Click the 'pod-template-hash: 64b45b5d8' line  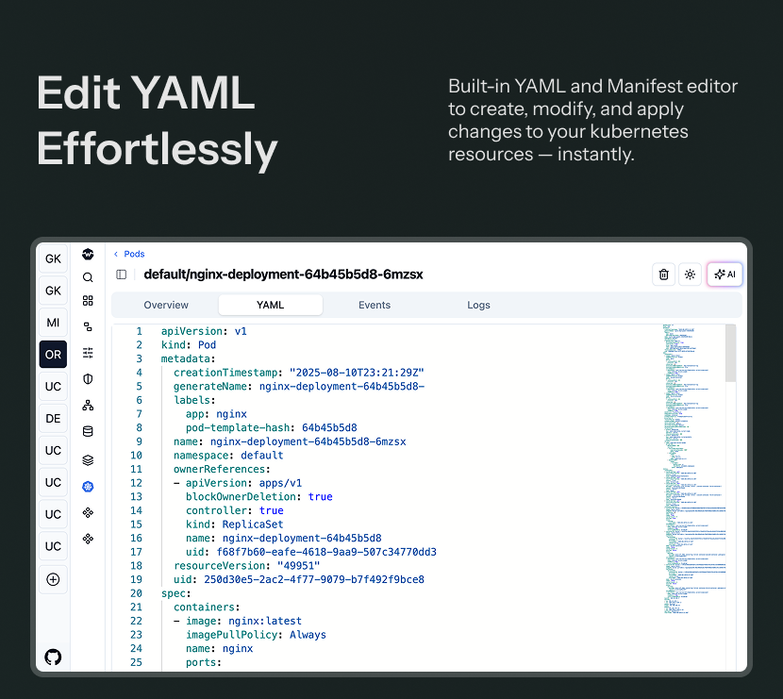pos(271,428)
